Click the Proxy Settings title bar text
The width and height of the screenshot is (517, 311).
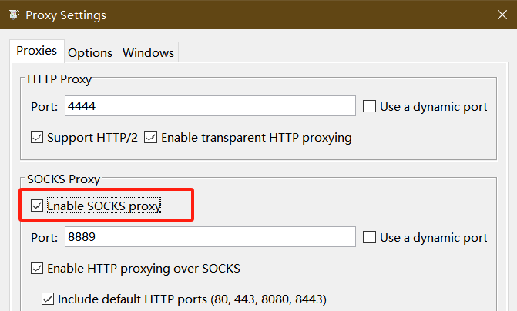coord(66,15)
